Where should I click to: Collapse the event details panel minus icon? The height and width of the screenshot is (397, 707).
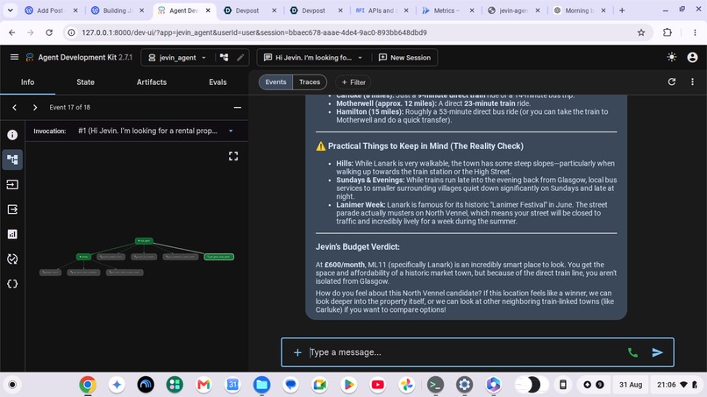237,107
